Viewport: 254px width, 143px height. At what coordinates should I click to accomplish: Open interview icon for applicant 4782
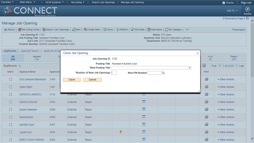[x=144, y=102]
